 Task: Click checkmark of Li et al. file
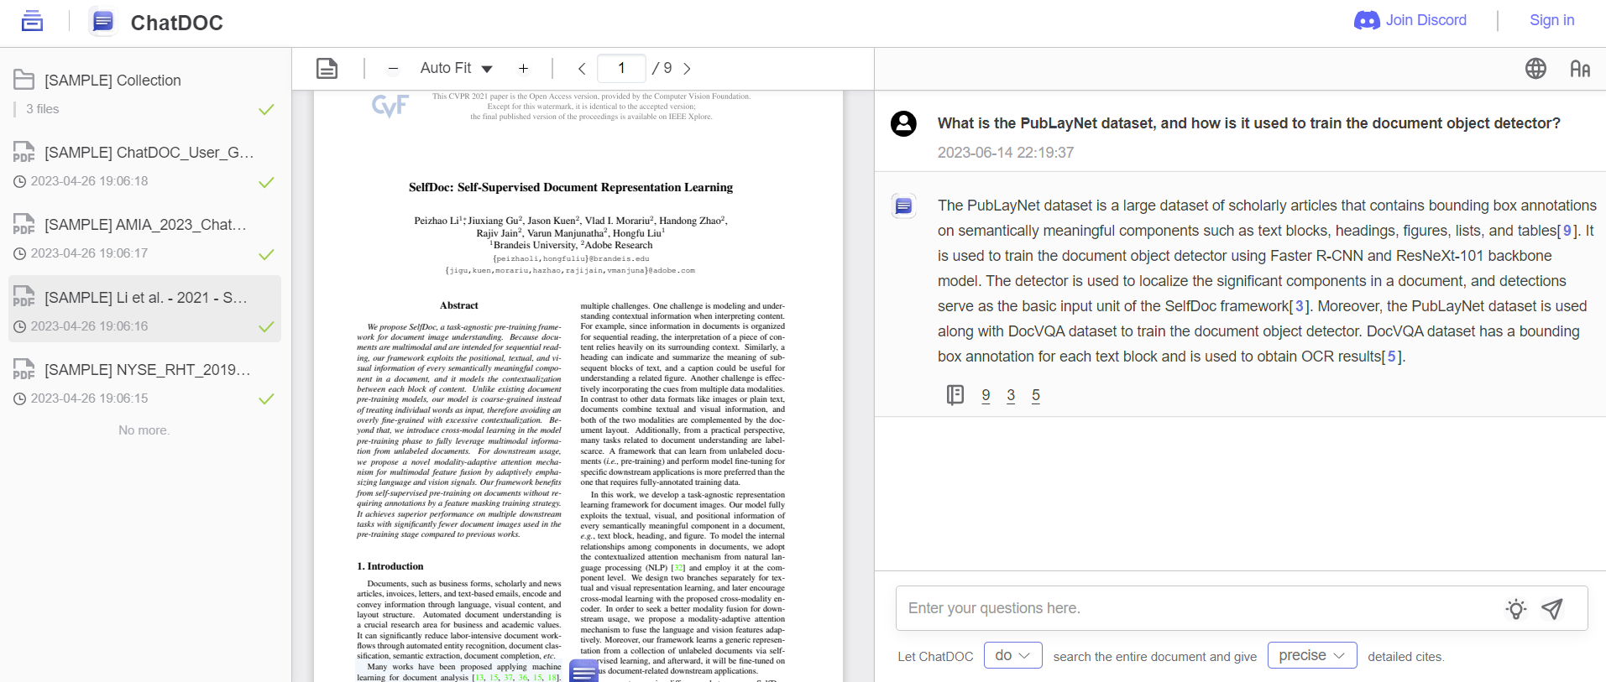point(266,326)
